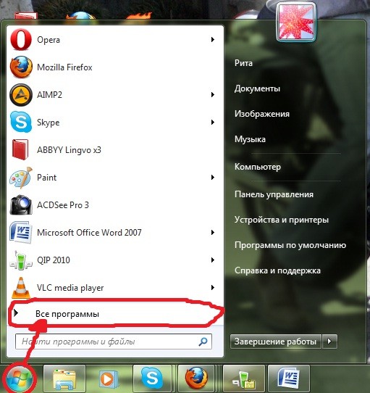Expand Paint recent files arrow
This screenshot has height=393, width=370.
(213, 178)
